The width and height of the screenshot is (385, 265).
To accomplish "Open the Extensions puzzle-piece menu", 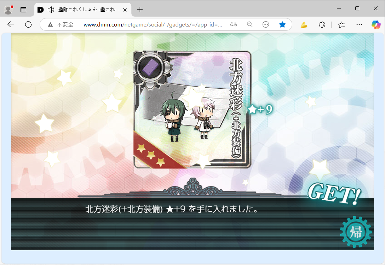I will 322,24.
